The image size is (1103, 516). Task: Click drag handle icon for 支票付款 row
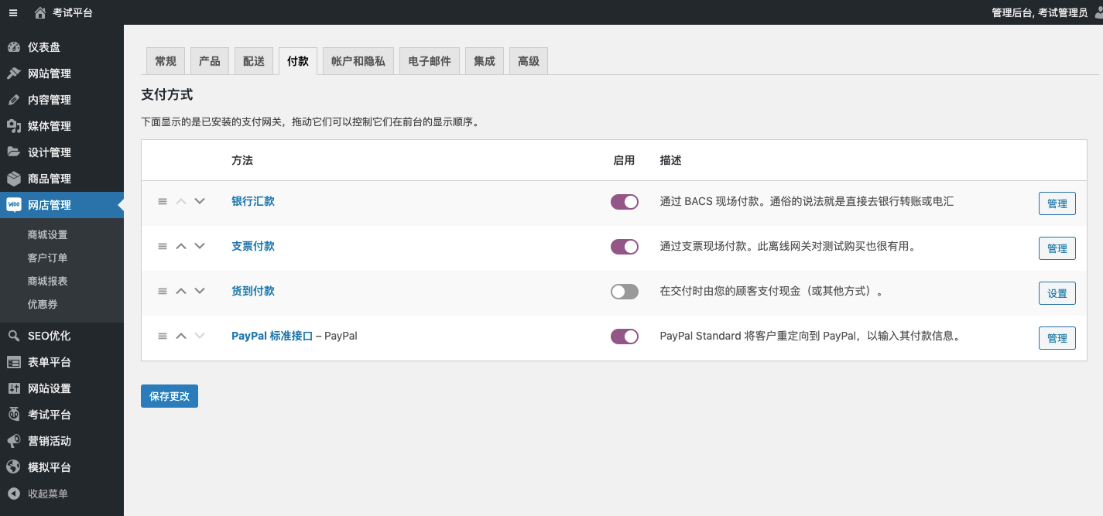coord(163,246)
